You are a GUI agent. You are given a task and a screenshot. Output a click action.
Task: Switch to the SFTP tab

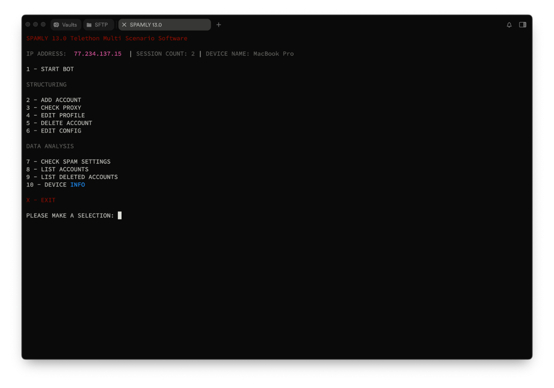98,25
